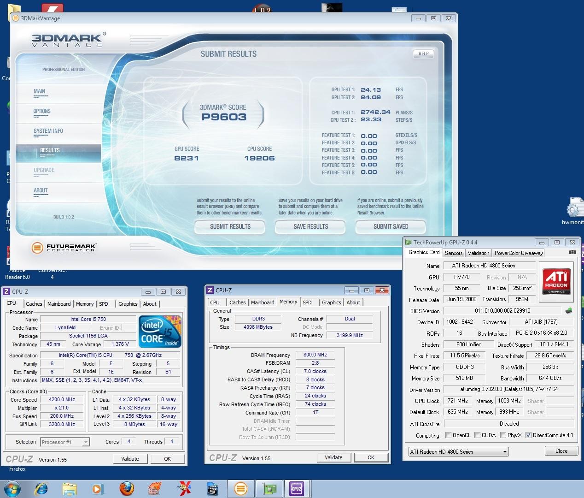Image resolution: width=584 pixels, height=498 pixels.
Task: Close GPU-Z with the Close button
Action: point(561,451)
